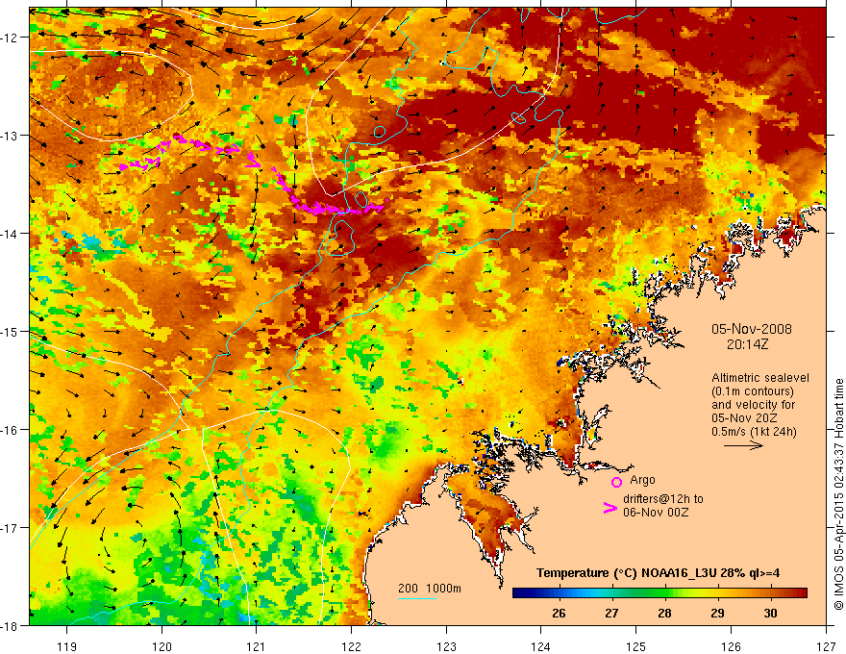Click the longitude axis label 127
This screenshot has height=654, width=846.
click(826, 646)
